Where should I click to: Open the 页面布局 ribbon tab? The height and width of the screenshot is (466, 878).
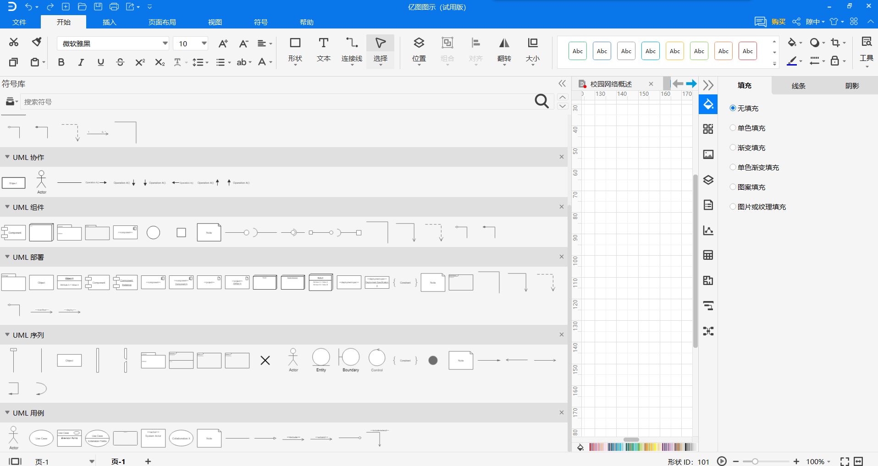point(162,22)
